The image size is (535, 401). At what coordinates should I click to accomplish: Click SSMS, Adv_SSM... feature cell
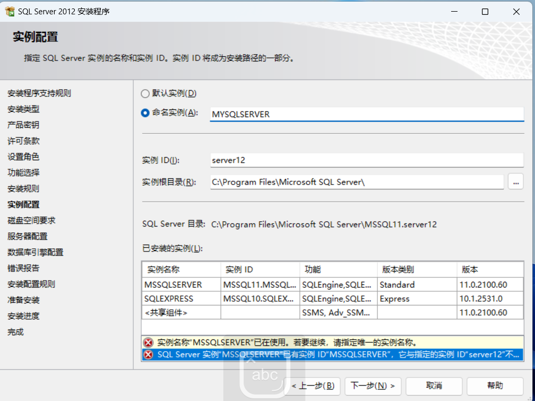point(339,313)
